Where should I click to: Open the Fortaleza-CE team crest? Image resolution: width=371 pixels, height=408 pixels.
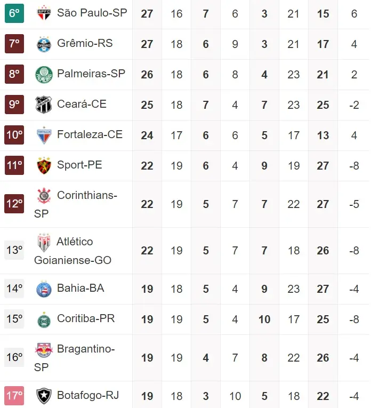[x=43, y=135]
